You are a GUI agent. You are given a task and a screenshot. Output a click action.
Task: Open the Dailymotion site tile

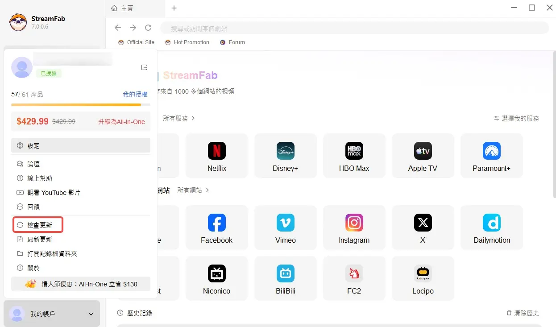(492, 228)
